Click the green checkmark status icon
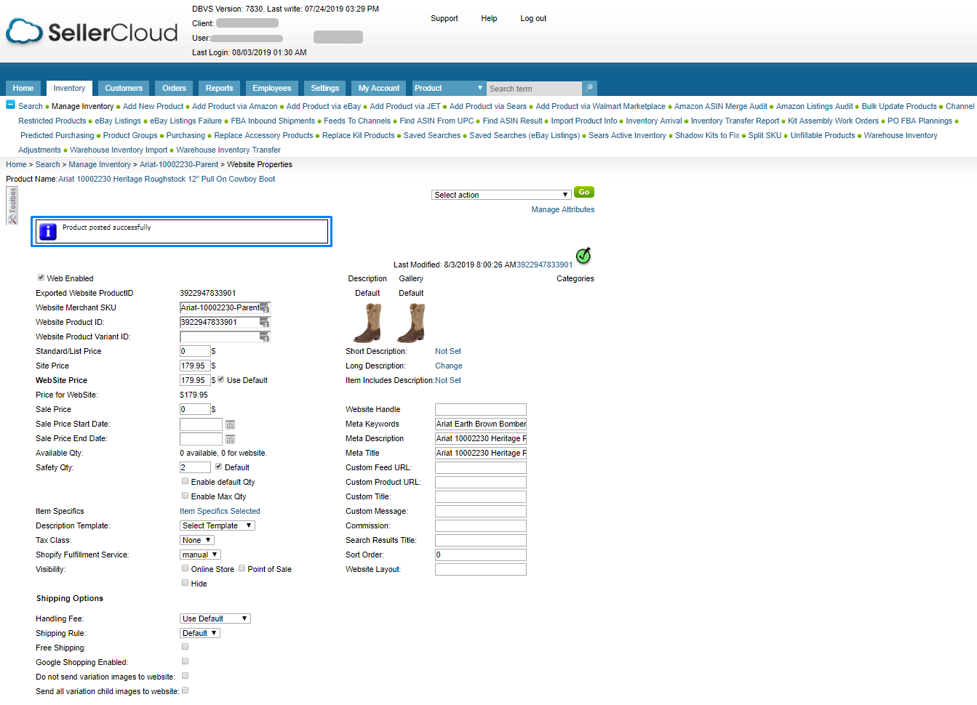Image resolution: width=977 pixels, height=705 pixels. (583, 255)
